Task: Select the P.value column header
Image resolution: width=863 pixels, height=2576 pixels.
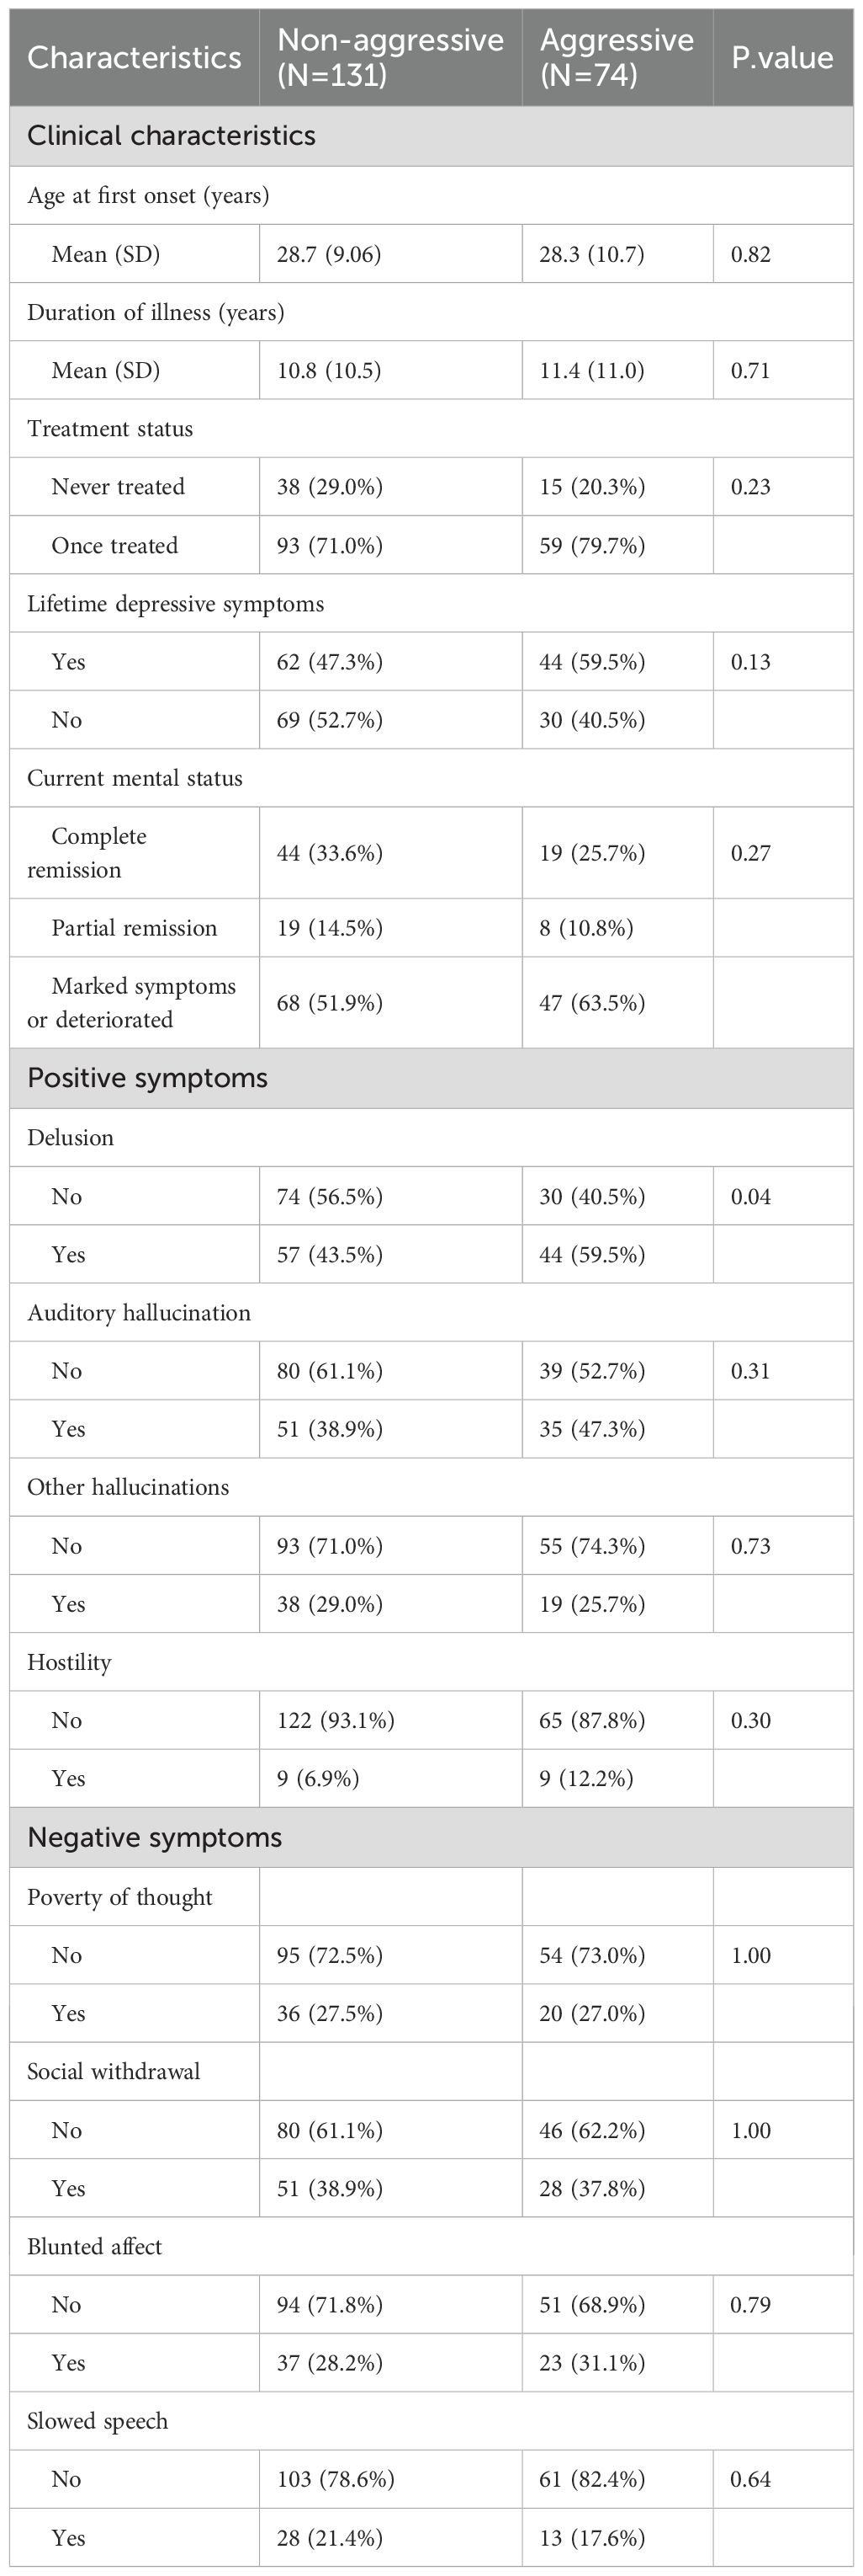Action: [x=783, y=58]
